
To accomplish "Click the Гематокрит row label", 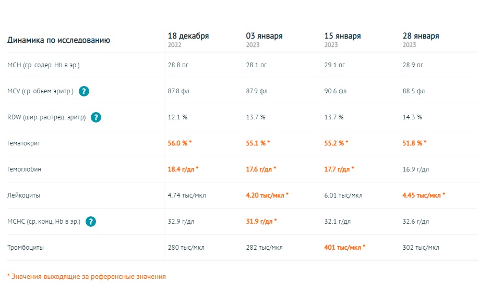I will [x=24, y=143].
